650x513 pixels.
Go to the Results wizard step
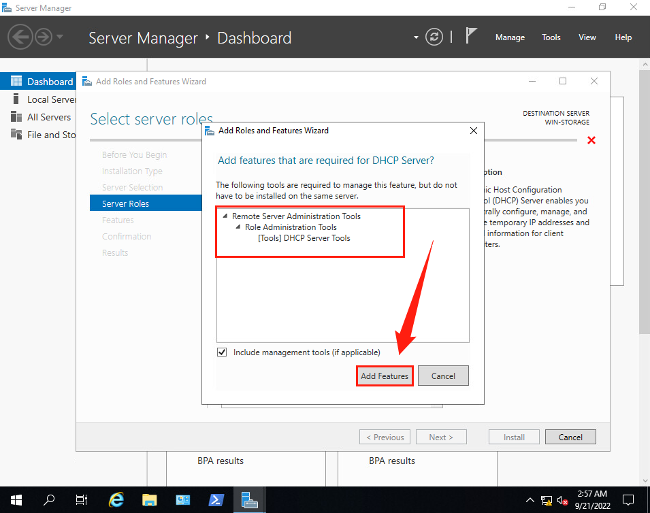coord(115,253)
